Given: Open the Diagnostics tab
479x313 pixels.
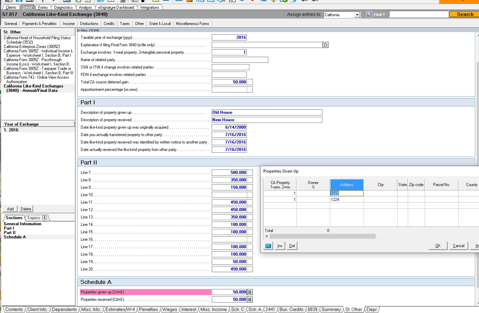Looking at the screenshot, I should [x=63, y=7].
